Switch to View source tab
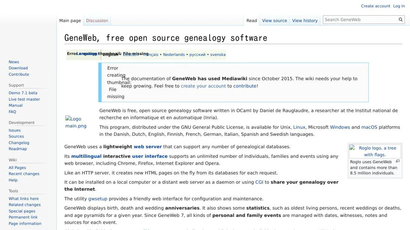 click(274, 20)
